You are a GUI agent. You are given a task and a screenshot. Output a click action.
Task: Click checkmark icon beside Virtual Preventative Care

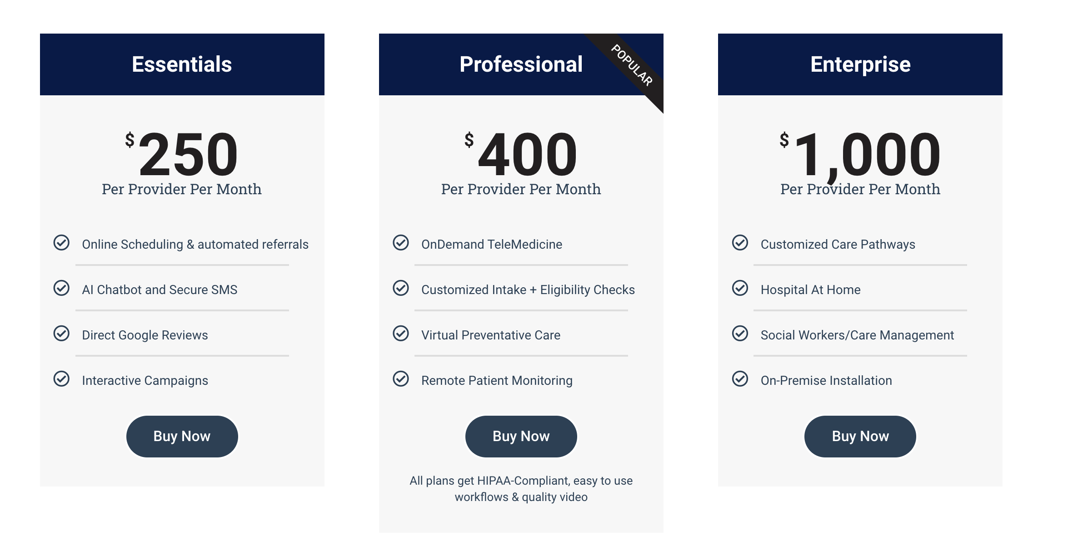(x=401, y=334)
